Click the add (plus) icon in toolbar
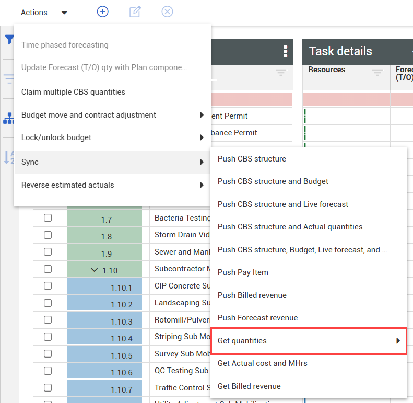The height and width of the screenshot is (403, 413). pyautogui.click(x=103, y=12)
